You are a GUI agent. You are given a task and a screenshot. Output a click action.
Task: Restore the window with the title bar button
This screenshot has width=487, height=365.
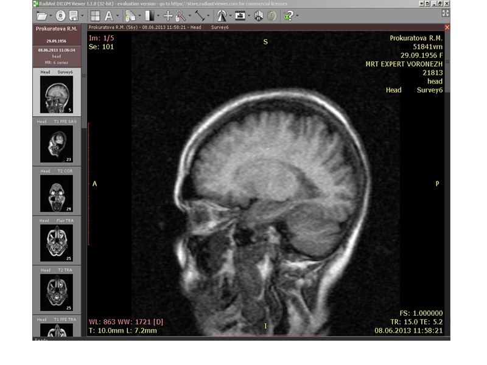[440, 4]
